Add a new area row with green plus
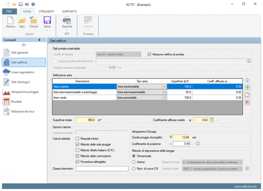This screenshot has width=263, height=191. point(248,88)
